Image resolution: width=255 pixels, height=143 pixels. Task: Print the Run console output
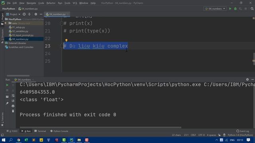coord(13,106)
